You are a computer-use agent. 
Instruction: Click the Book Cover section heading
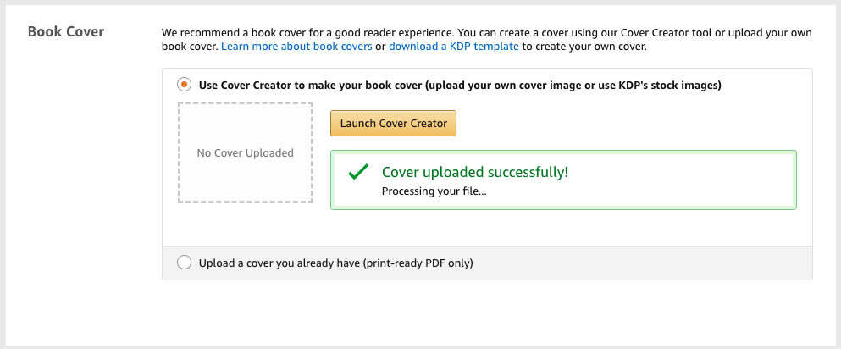pyautogui.click(x=66, y=31)
